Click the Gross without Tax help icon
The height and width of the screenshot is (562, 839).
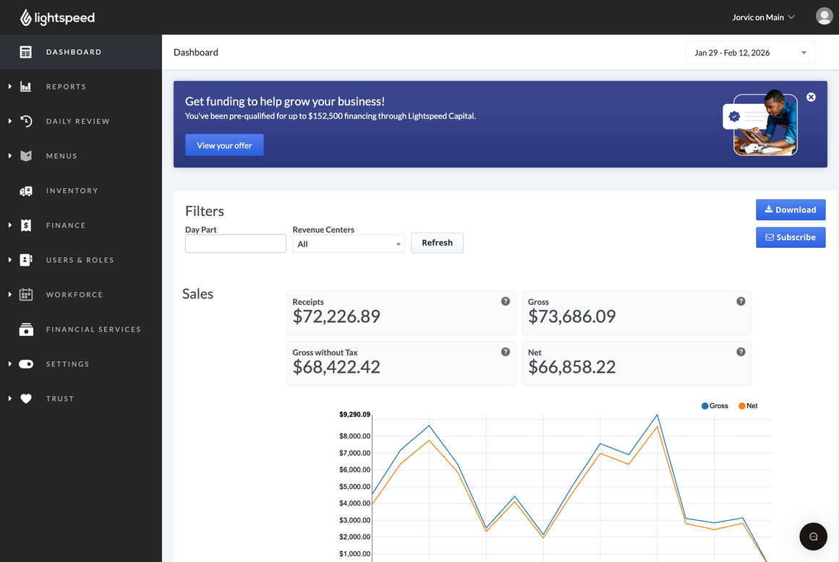505,352
